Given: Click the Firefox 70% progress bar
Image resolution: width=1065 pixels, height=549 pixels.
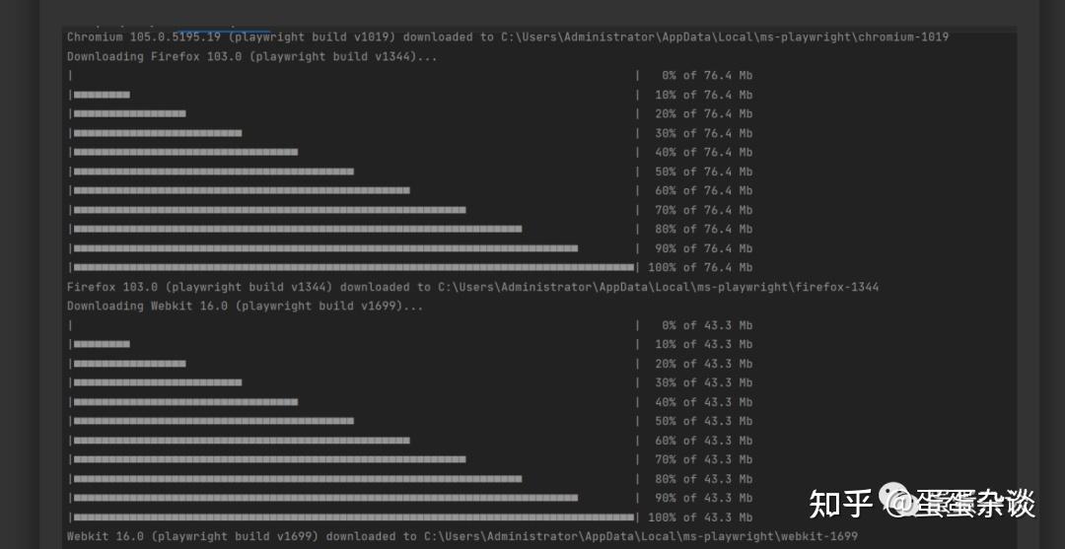Looking at the screenshot, I should [x=269, y=210].
